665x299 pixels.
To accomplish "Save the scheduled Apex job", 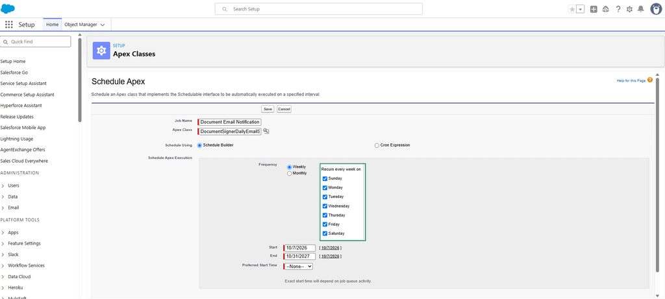I will 268,109.
